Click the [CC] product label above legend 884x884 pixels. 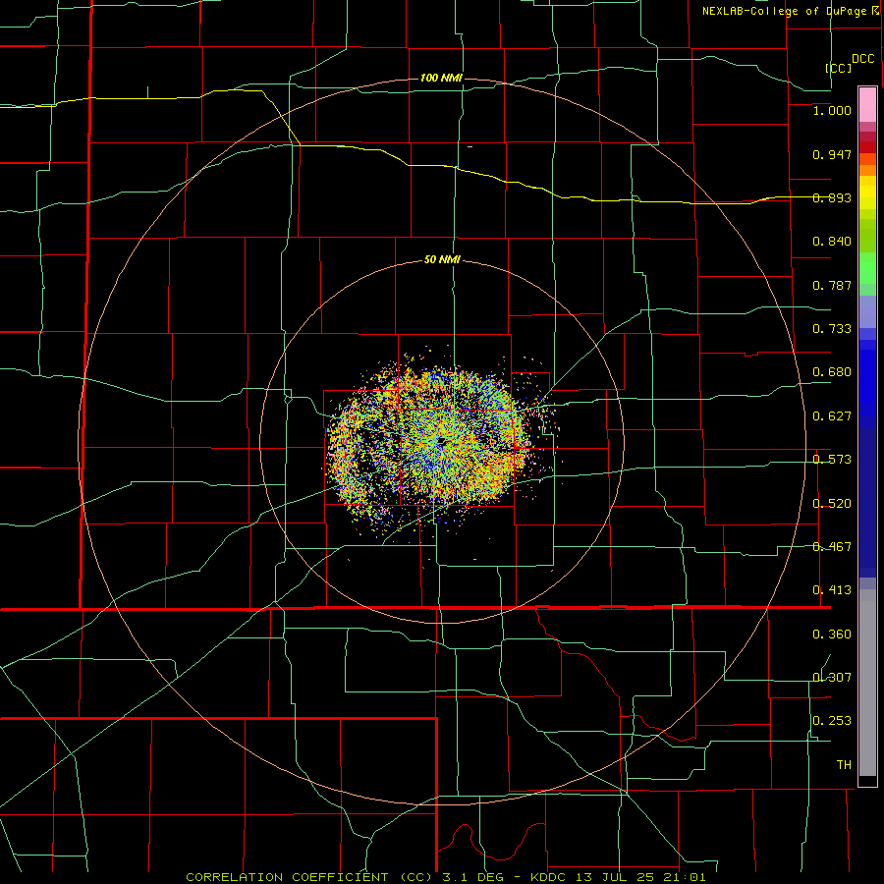pyautogui.click(x=839, y=68)
